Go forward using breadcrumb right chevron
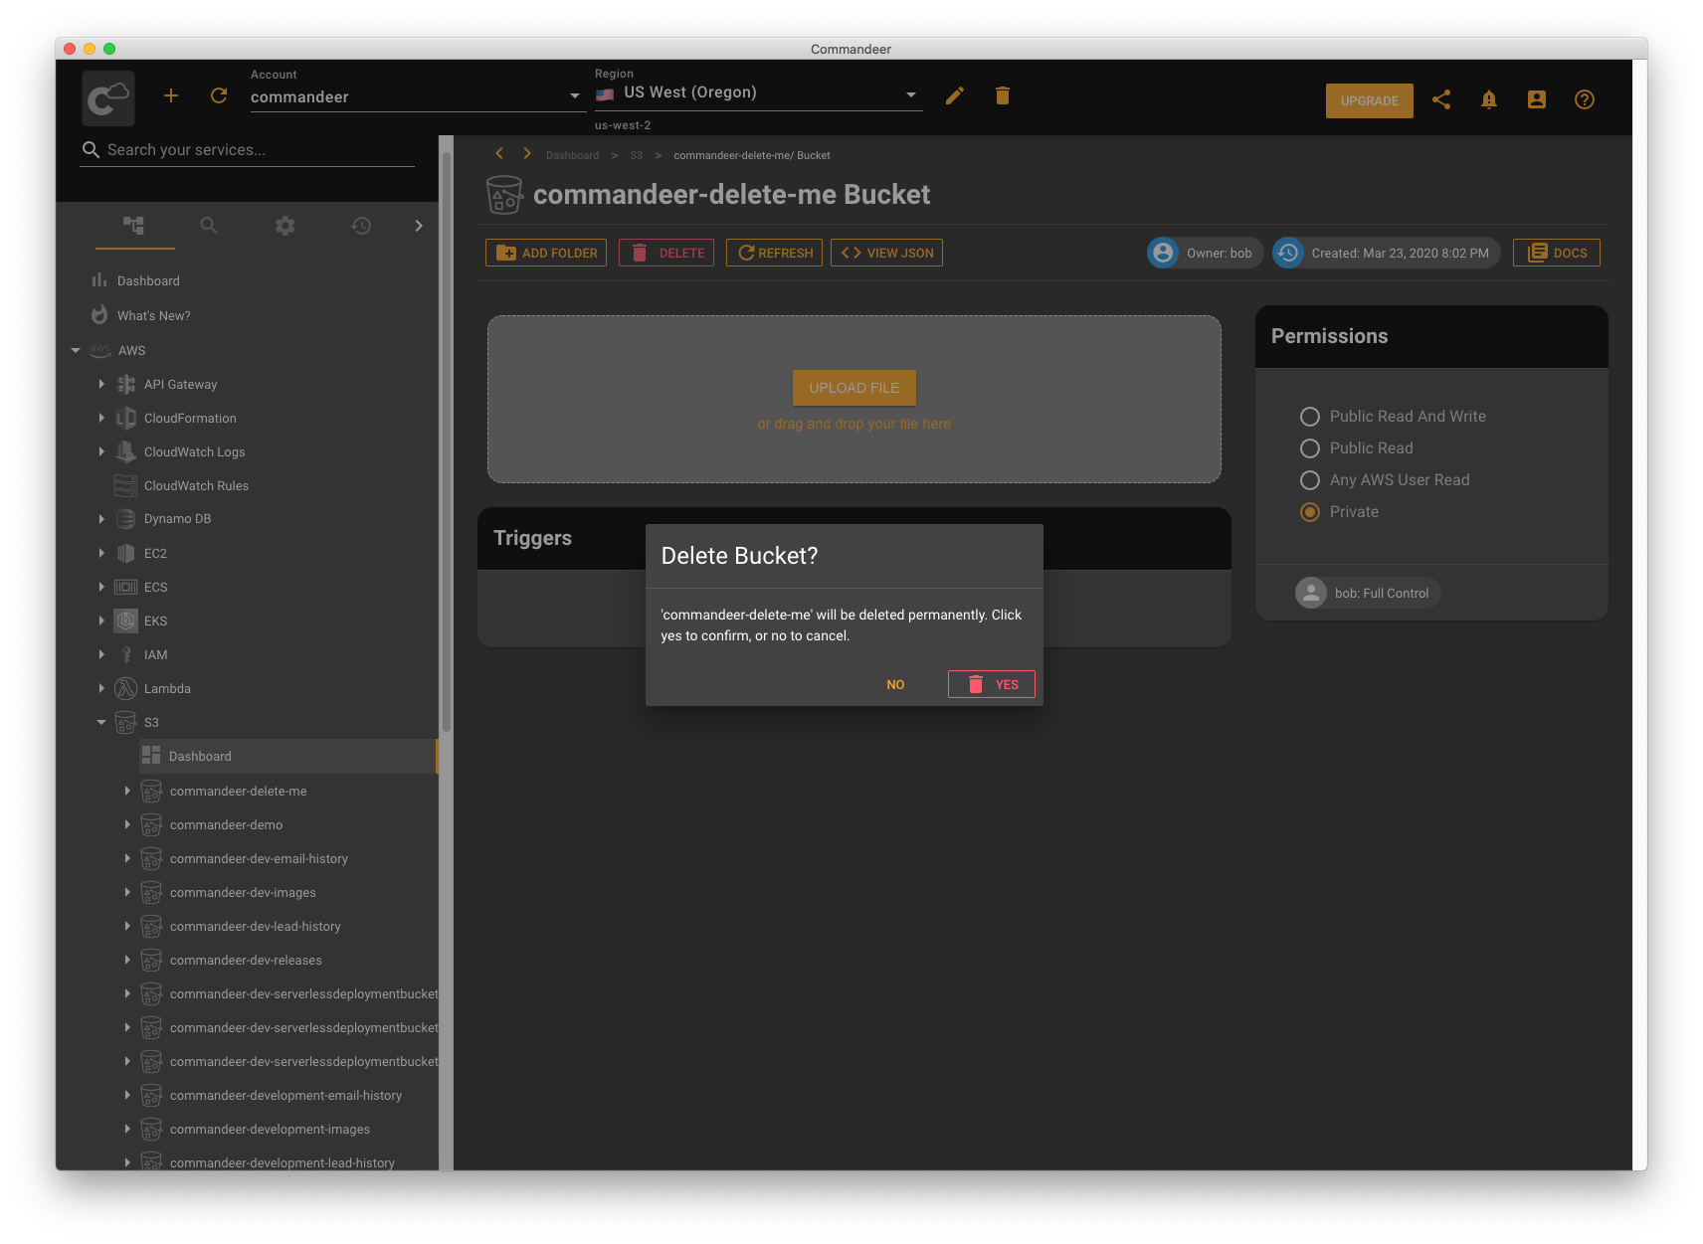Image resolution: width=1703 pixels, height=1244 pixels. (527, 153)
